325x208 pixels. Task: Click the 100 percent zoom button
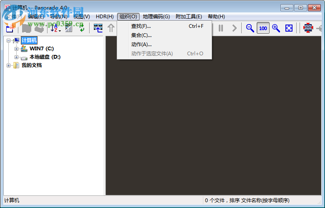[263, 28]
